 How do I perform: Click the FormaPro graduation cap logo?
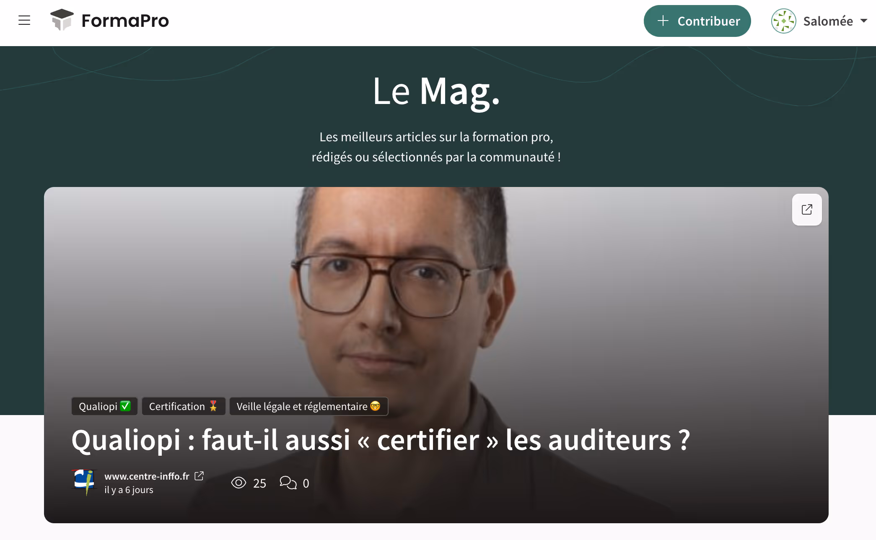click(62, 20)
